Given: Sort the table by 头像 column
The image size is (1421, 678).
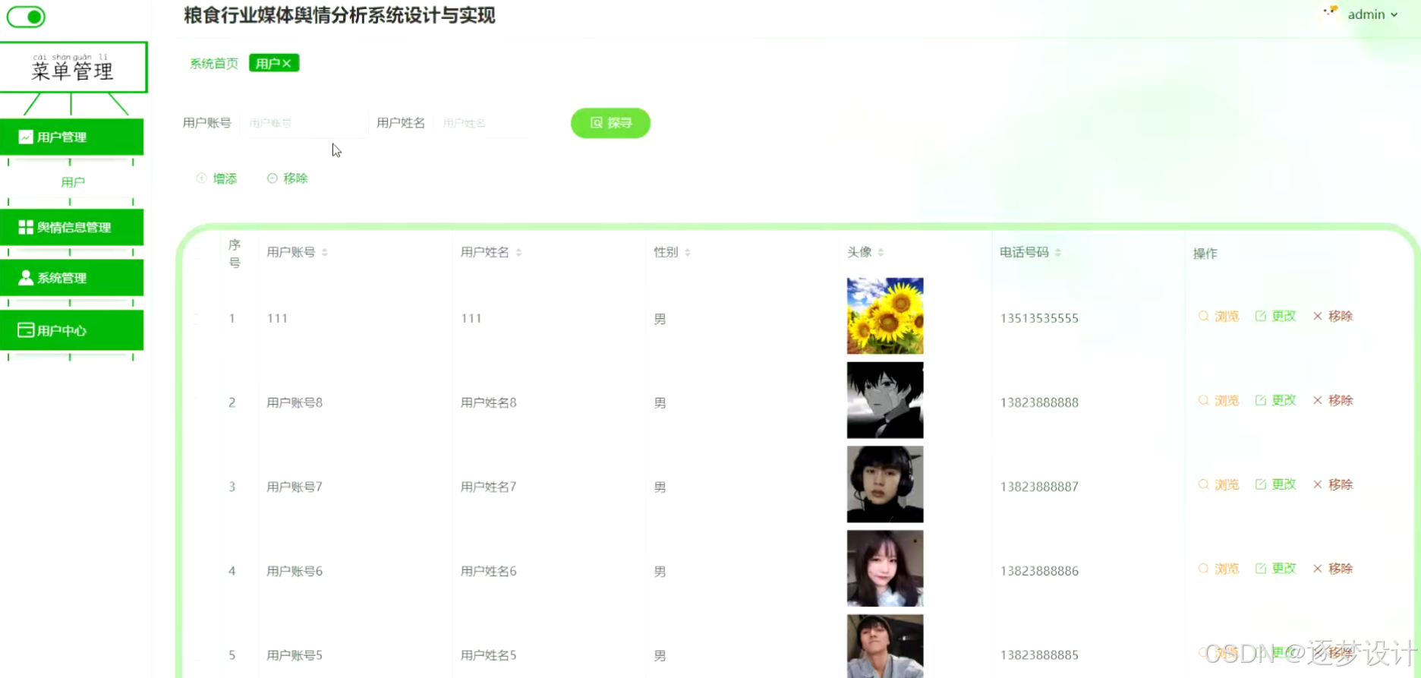Looking at the screenshot, I should [x=881, y=252].
